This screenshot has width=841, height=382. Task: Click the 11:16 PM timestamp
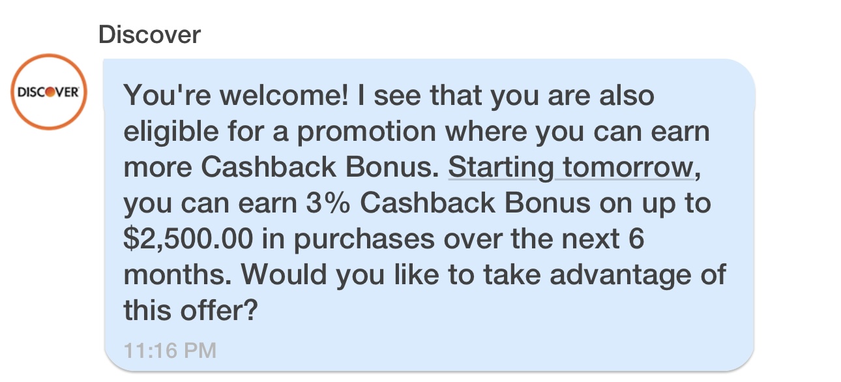coord(170,350)
